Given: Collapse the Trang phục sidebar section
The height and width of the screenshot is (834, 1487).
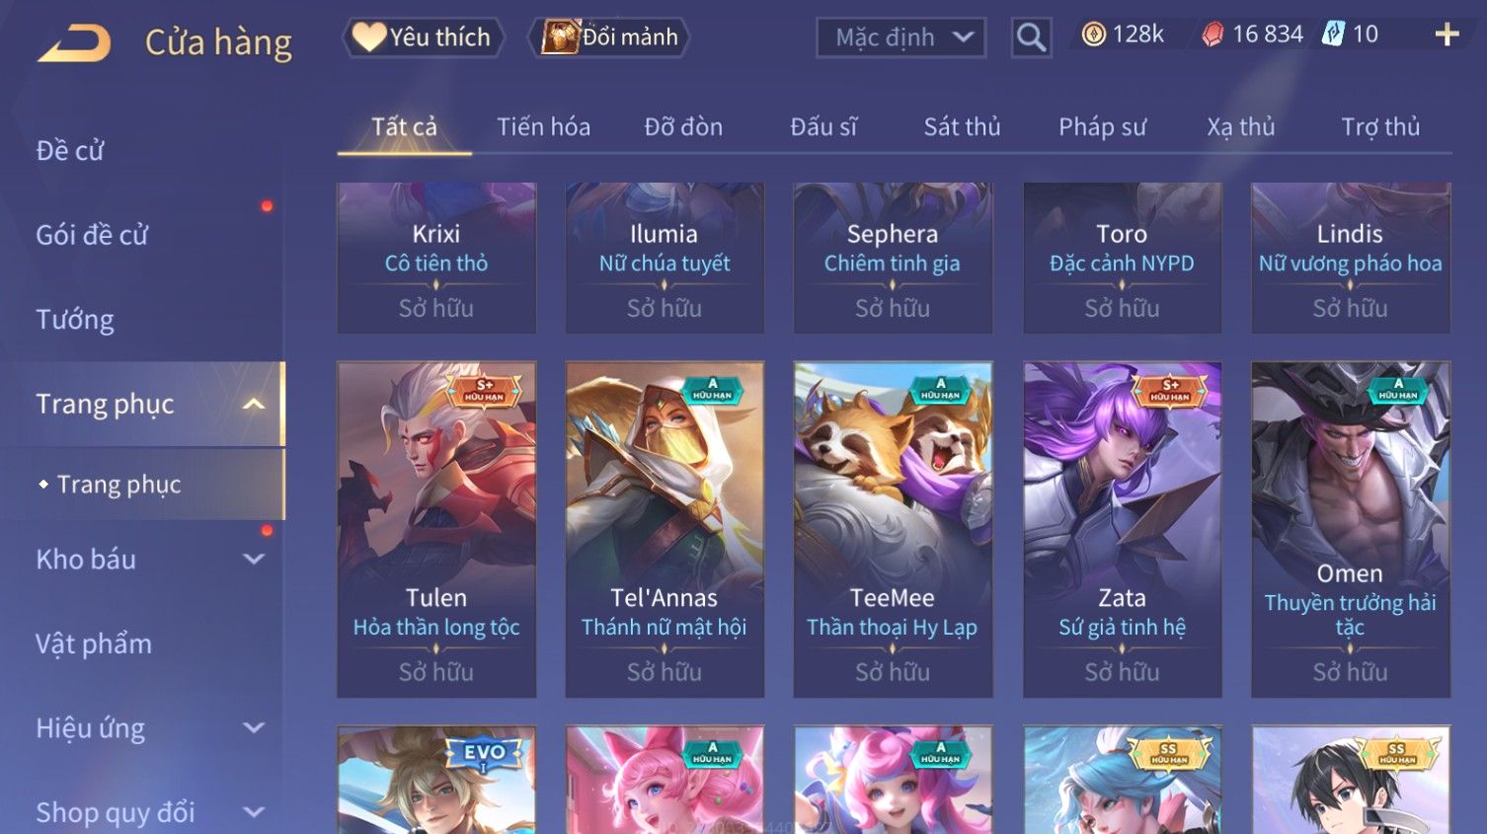Looking at the screenshot, I should [x=253, y=404].
